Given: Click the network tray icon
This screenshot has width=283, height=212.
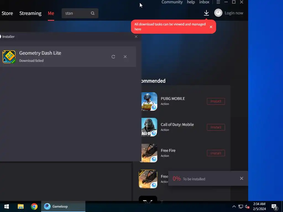Looking at the screenshot, I should 241,206.
